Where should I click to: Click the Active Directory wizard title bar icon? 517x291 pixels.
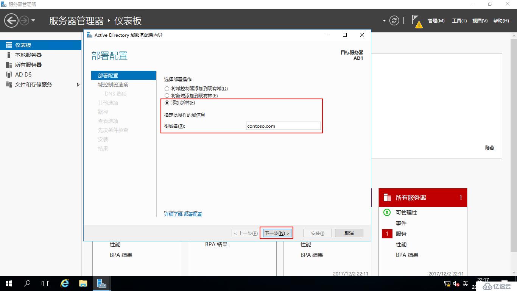pos(89,35)
